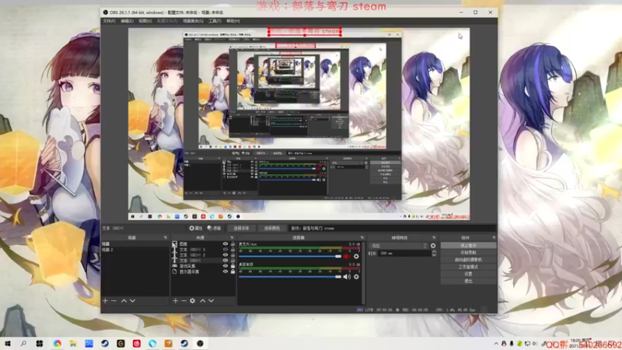This screenshot has height=350, width=622.
Task: Select 场景 2 in the Scenes list
Action: pos(135,250)
